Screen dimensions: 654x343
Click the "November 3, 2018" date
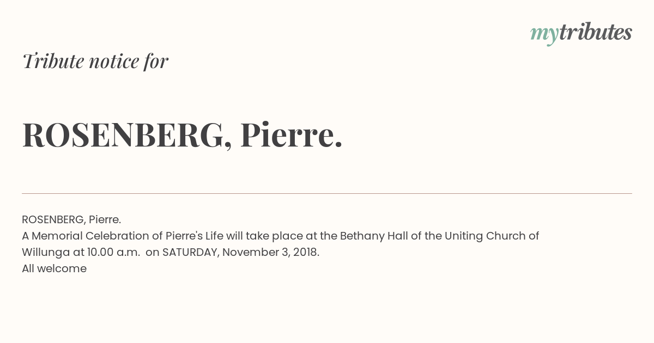(x=269, y=252)
